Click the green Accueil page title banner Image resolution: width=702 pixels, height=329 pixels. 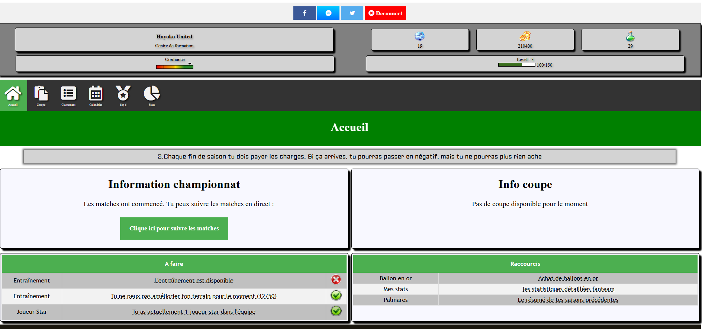point(350,128)
